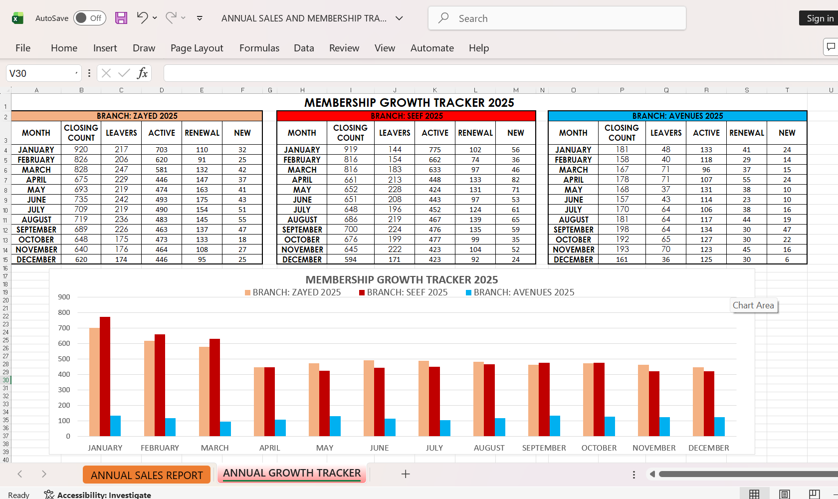Click the BRANCH: SEEF 2025 legend swatch
Image resolution: width=838 pixels, height=499 pixels.
(x=362, y=292)
